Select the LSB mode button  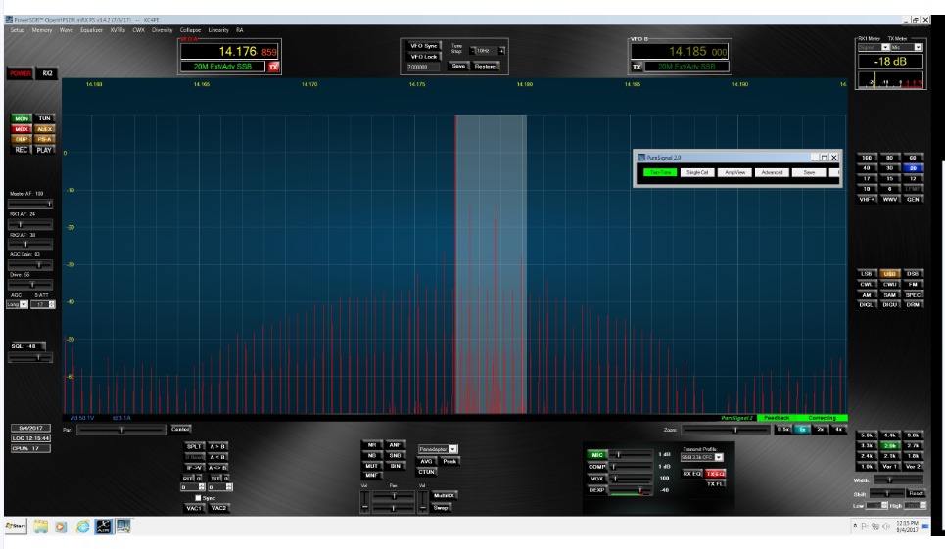[x=866, y=274]
